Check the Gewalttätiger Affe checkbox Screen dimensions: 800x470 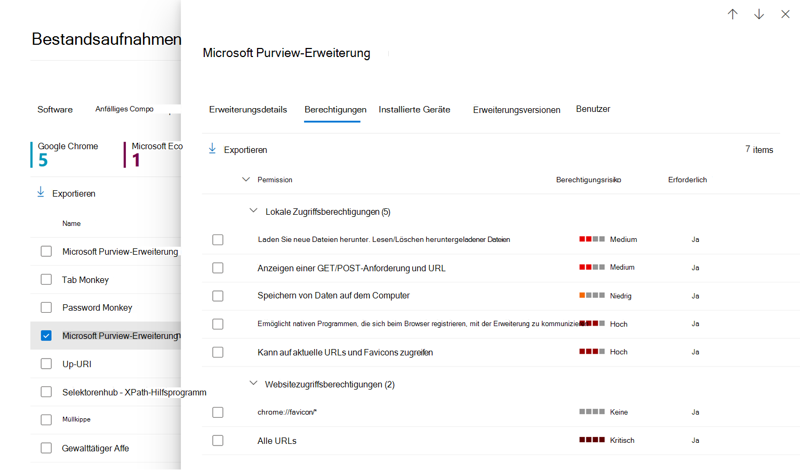click(46, 448)
